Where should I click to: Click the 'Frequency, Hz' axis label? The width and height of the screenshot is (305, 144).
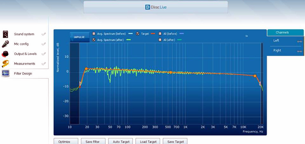(x=253, y=131)
